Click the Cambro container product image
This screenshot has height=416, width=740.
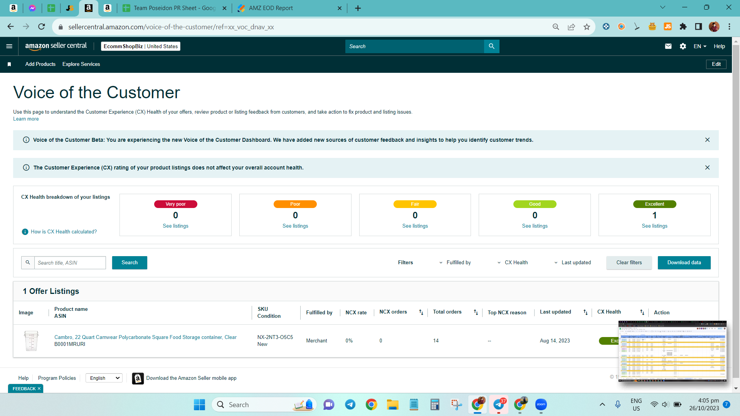tap(31, 341)
